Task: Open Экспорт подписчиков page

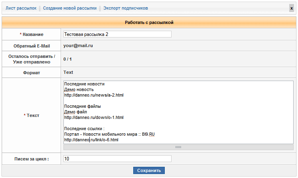Action: tap(125, 8)
